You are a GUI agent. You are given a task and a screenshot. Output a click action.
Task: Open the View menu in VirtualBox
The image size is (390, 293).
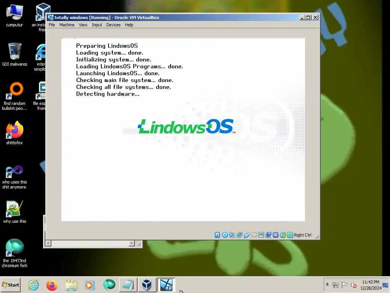pos(83,25)
